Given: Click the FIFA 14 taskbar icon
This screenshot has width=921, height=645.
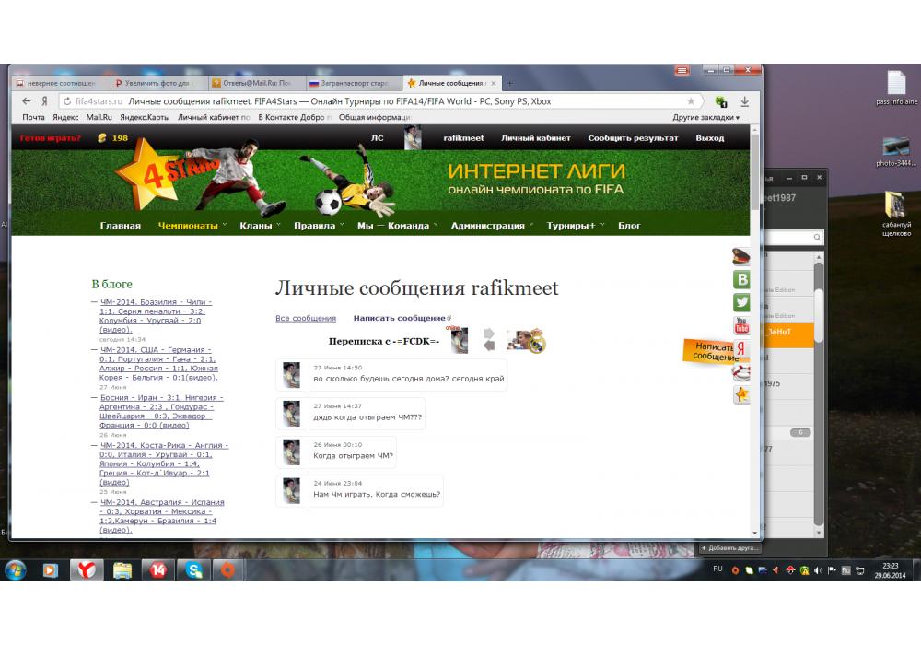Looking at the screenshot, I should 157,570.
